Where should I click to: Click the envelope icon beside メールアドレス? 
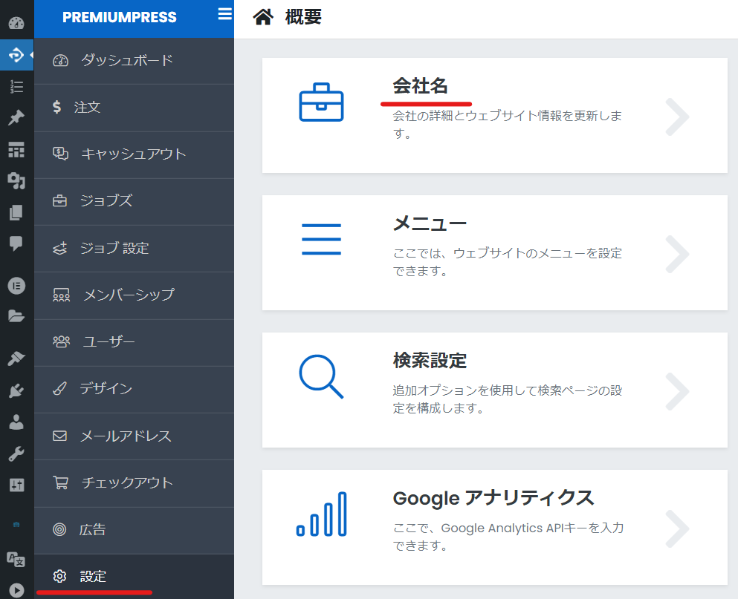[x=59, y=436]
